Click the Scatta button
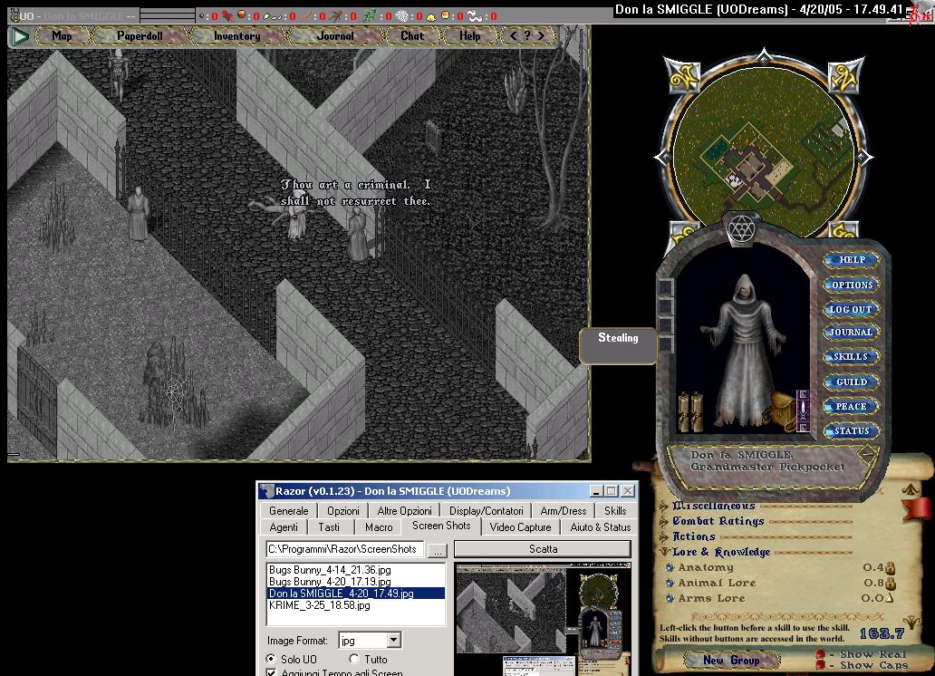Screen dimensions: 935x676 pyautogui.click(x=543, y=549)
